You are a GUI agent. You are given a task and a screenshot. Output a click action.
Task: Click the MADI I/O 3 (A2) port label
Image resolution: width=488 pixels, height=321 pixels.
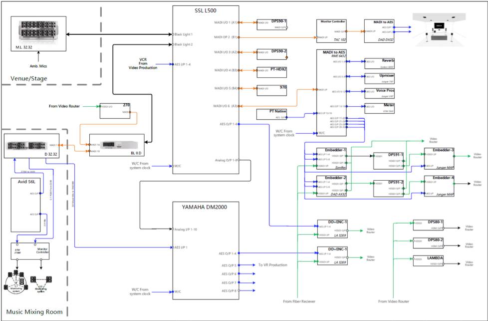tap(226, 52)
